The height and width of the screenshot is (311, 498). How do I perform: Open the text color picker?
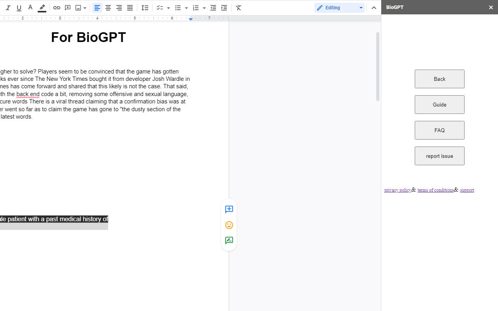click(30, 8)
